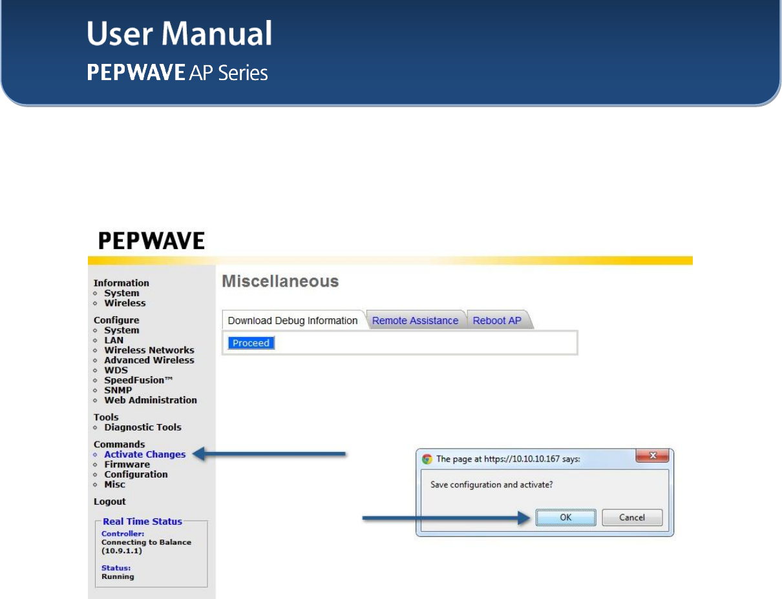Click the Commands section heading

click(x=119, y=444)
